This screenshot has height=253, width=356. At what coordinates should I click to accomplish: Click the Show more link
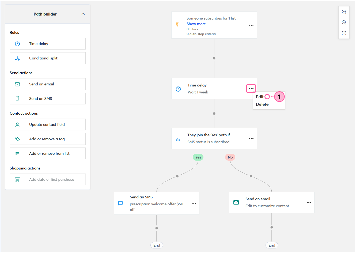click(x=196, y=24)
